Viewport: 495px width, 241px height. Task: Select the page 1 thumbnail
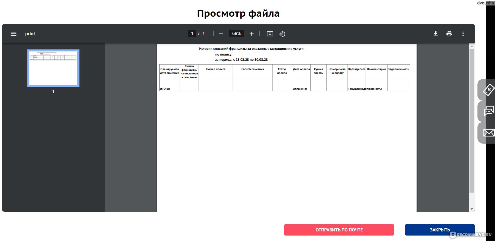(53, 68)
